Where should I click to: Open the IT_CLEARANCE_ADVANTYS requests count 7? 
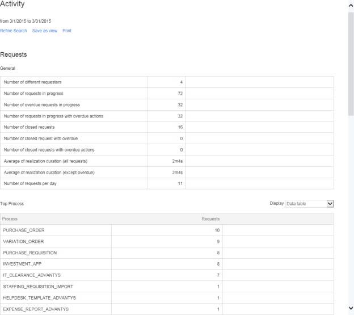218,275
